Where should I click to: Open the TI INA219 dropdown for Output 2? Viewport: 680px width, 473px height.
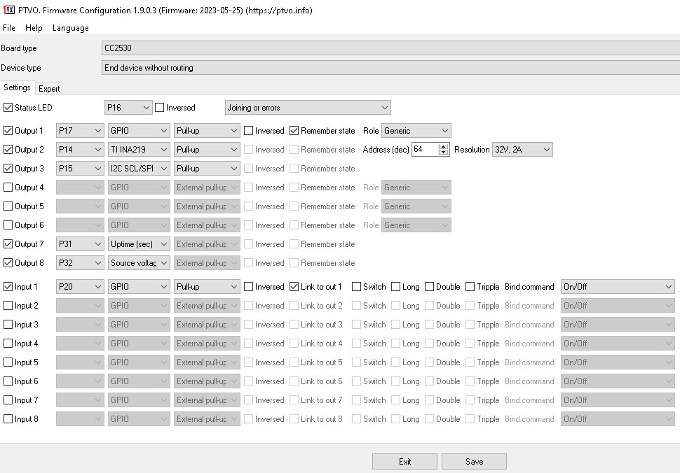tap(138, 149)
